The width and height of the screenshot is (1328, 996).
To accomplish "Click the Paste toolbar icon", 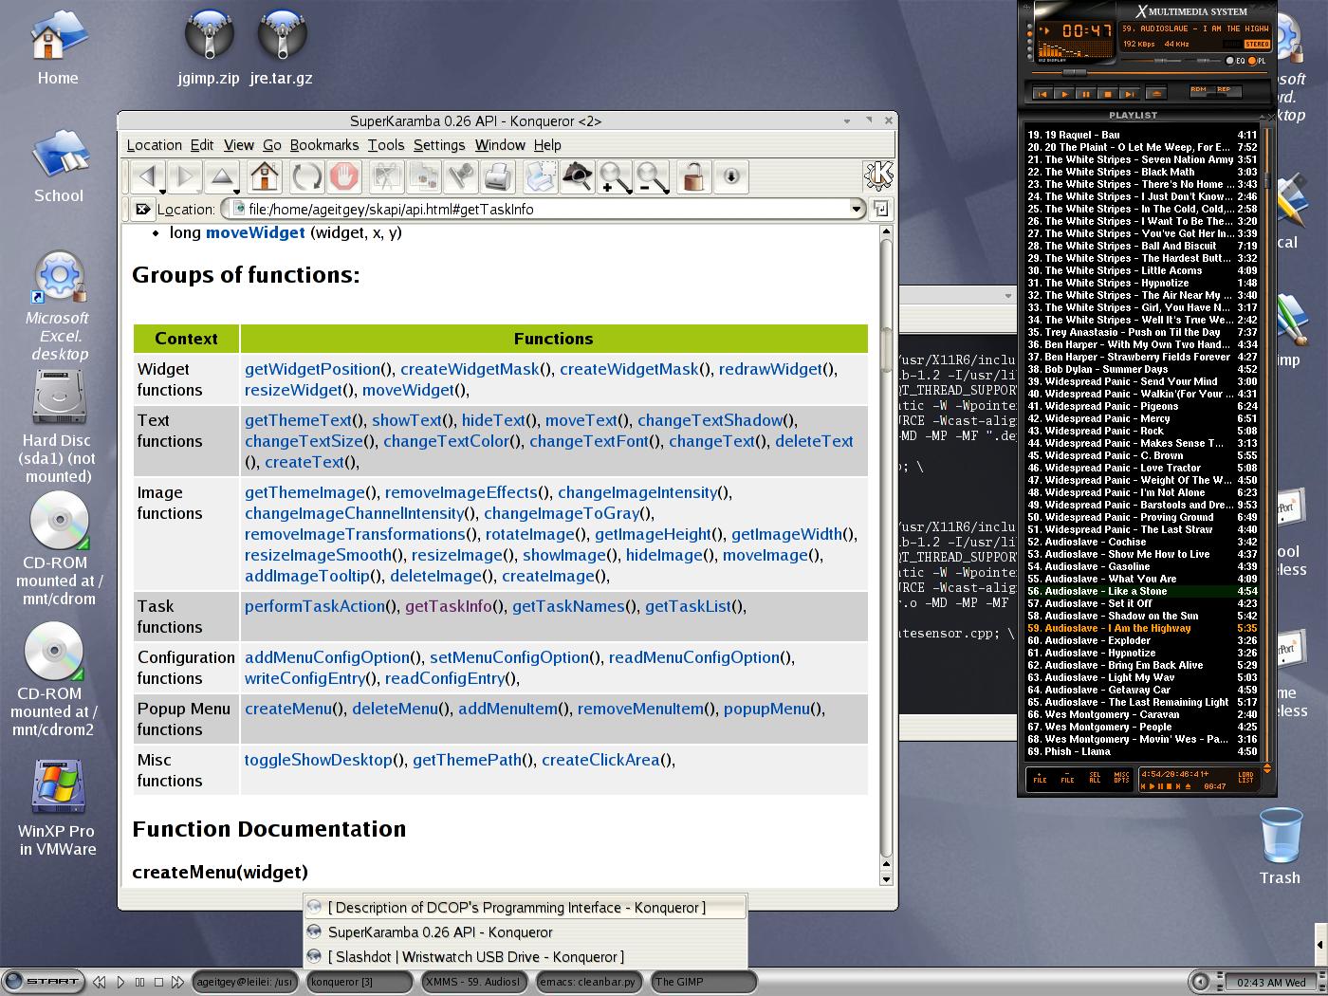I will 462,176.
